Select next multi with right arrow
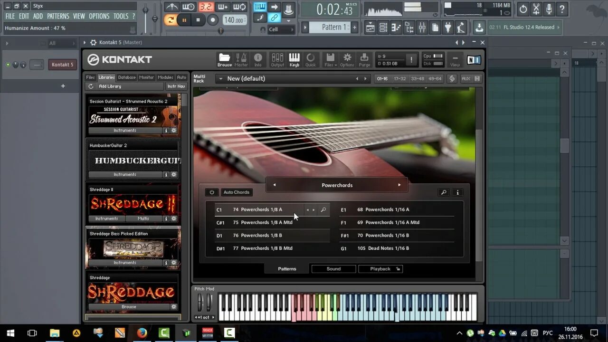 (x=365, y=79)
